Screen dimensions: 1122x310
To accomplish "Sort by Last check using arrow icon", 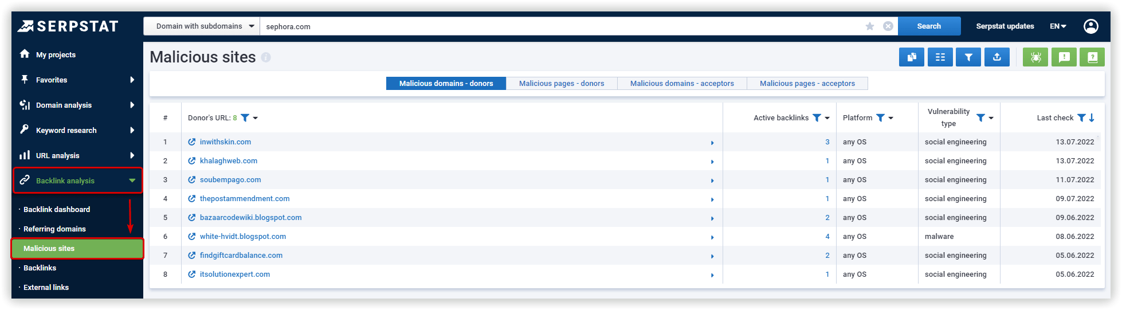I will 1092,117.
